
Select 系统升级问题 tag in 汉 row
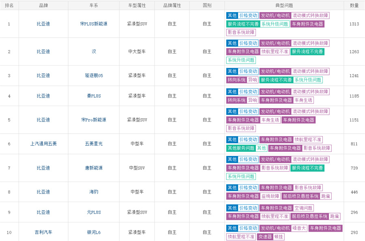[241, 60]
